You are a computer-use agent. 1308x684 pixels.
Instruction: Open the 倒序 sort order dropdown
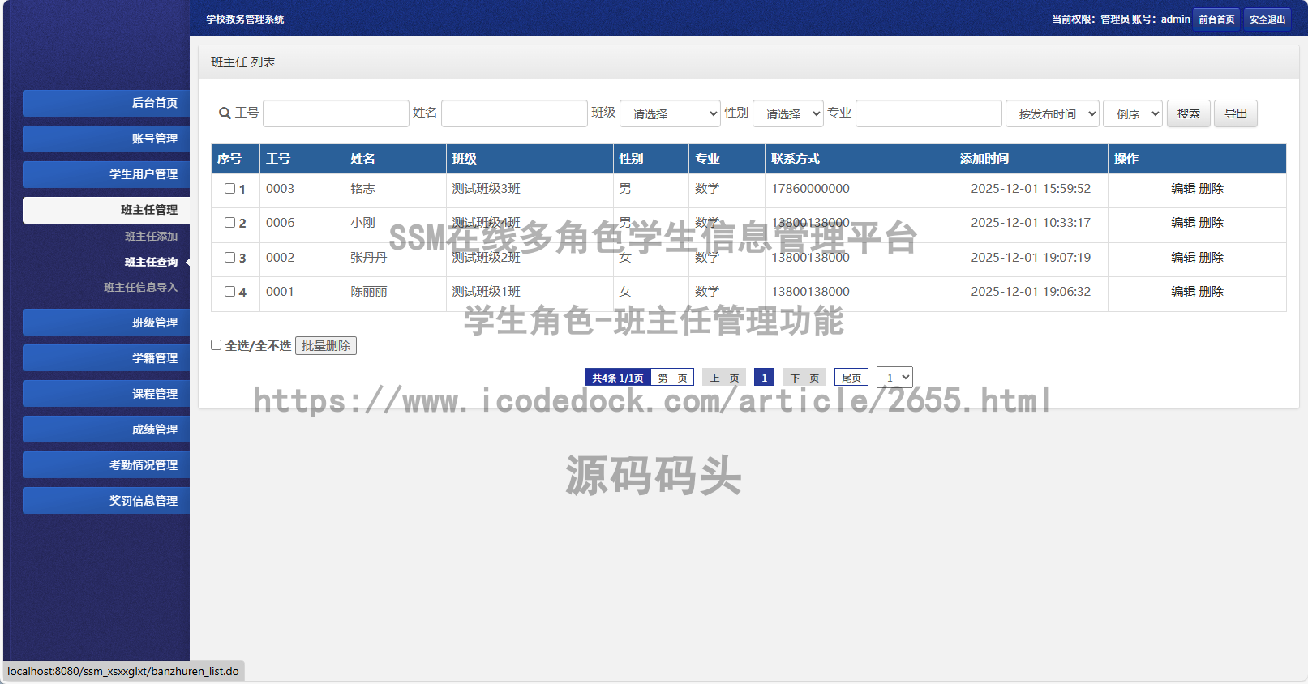[x=1132, y=113]
